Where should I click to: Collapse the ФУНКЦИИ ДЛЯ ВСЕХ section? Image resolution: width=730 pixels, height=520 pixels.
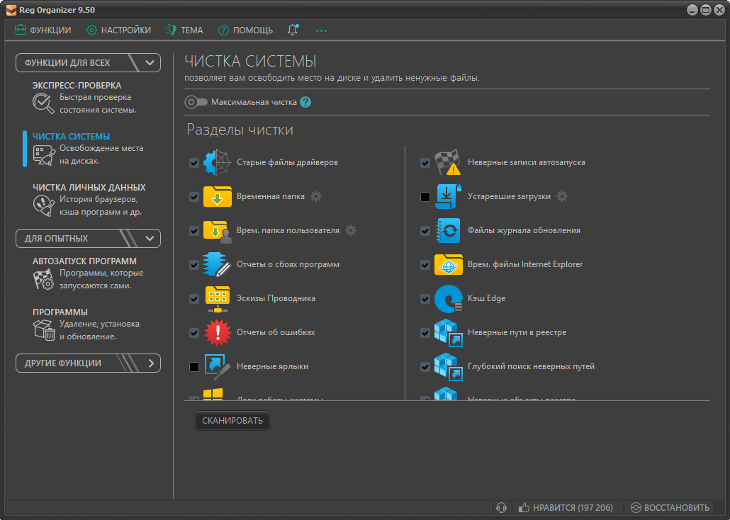pyautogui.click(x=150, y=62)
